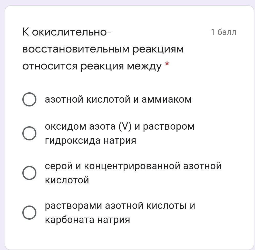Screen dimensions: 255x250
Task: Click the word 'кислотой' under the third option
Action: pyautogui.click(x=67, y=180)
